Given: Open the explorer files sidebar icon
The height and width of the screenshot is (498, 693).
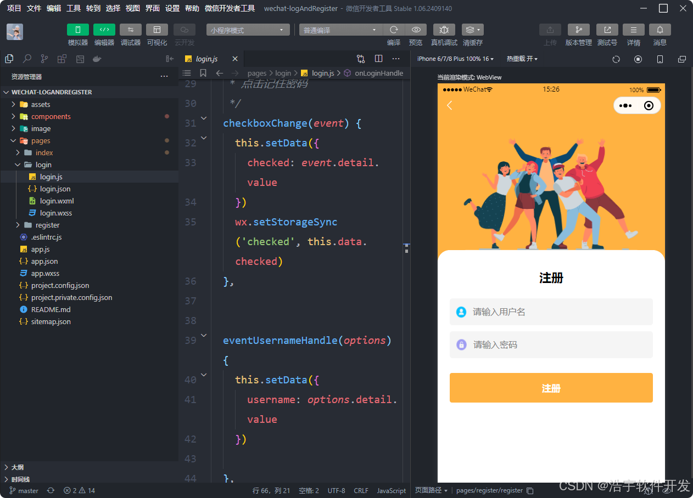Looking at the screenshot, I should click(9, 59).
